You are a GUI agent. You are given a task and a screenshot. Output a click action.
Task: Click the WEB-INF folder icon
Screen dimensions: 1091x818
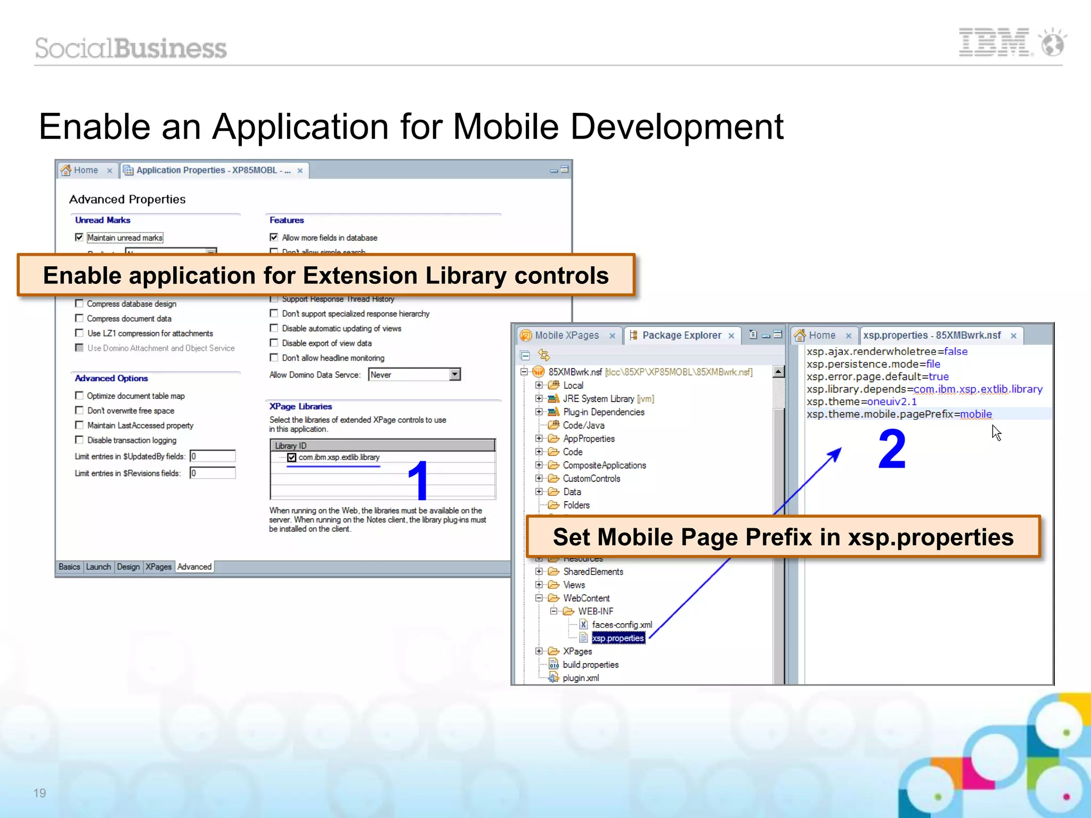tap(568, 611)
